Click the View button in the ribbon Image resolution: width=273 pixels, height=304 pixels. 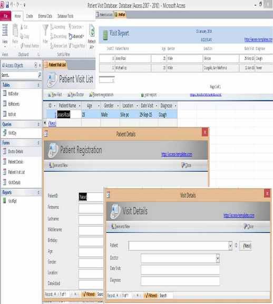5,36
